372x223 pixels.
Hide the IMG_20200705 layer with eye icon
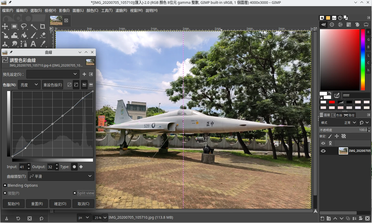[323, 151]
